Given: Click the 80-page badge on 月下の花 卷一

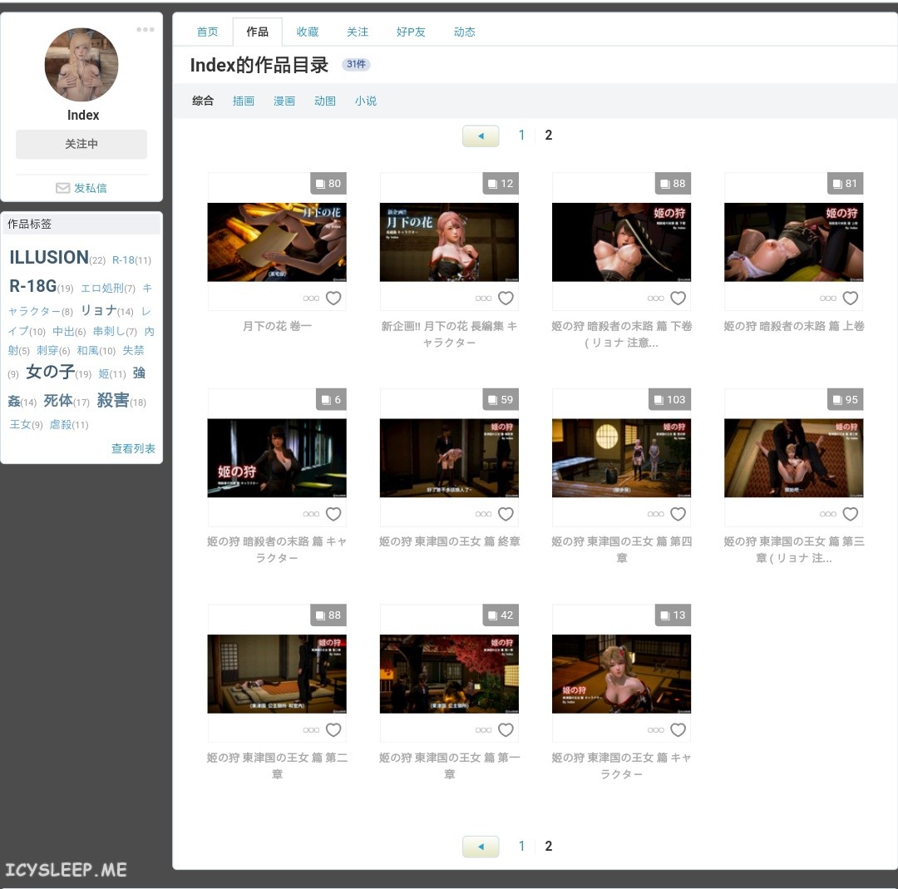Looking at the screenshot, I should pyautogui.click(x=328, y=184).
